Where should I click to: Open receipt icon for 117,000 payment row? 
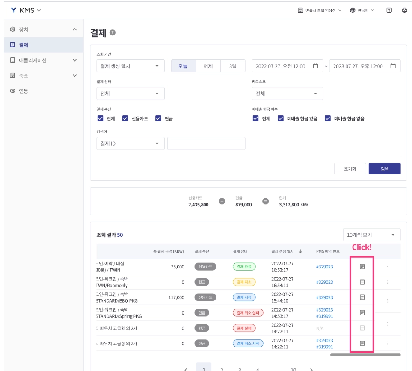362,297
